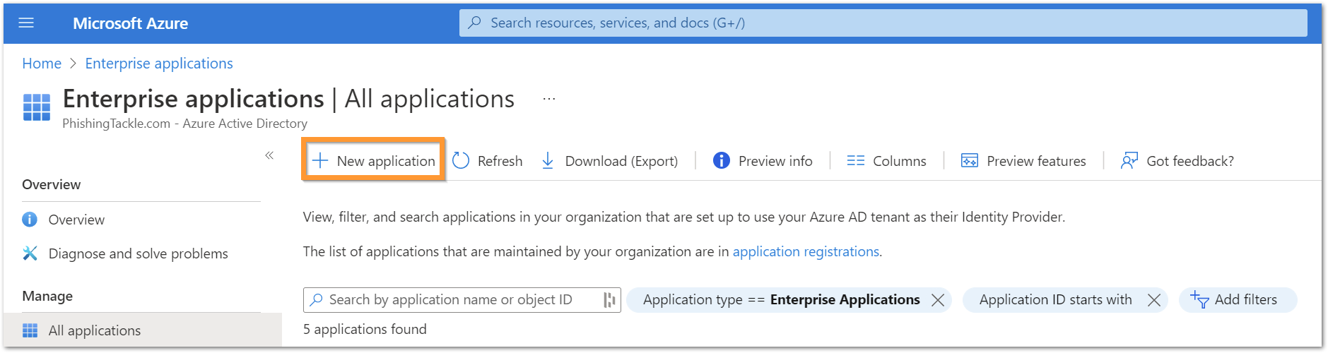Click the 'Manage' section heading

(x=47, y=296)
